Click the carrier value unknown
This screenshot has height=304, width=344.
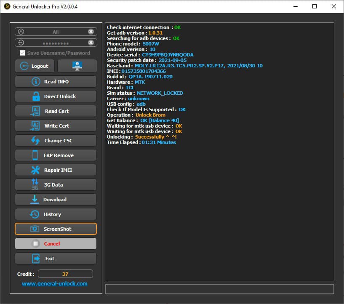pyautogui.click(x=139, y=99)
